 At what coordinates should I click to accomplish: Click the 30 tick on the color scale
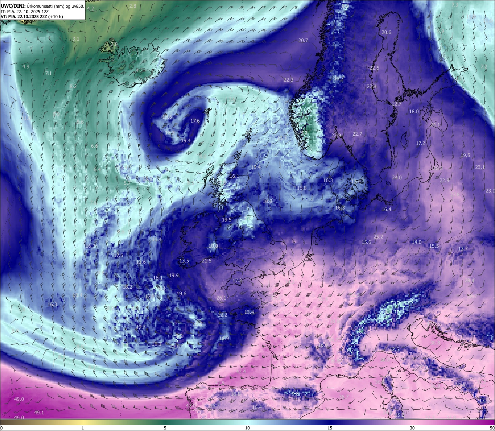coord(412,428)
